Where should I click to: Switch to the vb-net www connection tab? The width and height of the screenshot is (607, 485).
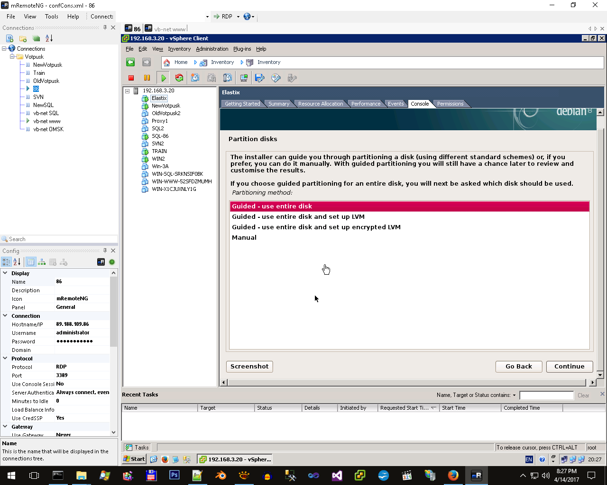pyautogui.click(x=166, y=29)
